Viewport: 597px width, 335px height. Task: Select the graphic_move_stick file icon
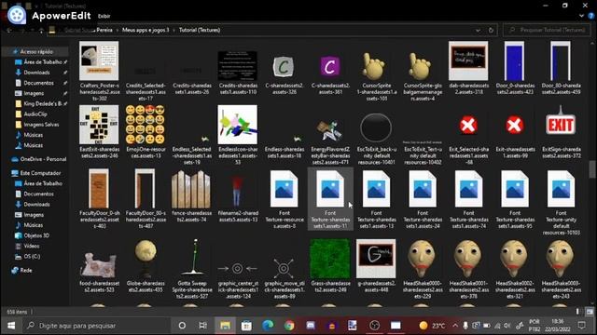tap(284, 269)
